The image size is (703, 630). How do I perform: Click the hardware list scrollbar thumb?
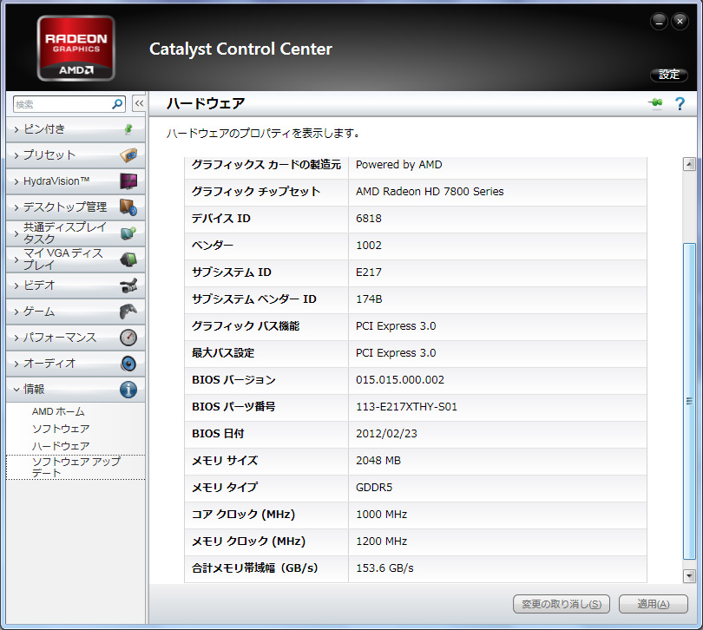pos(689,401)
